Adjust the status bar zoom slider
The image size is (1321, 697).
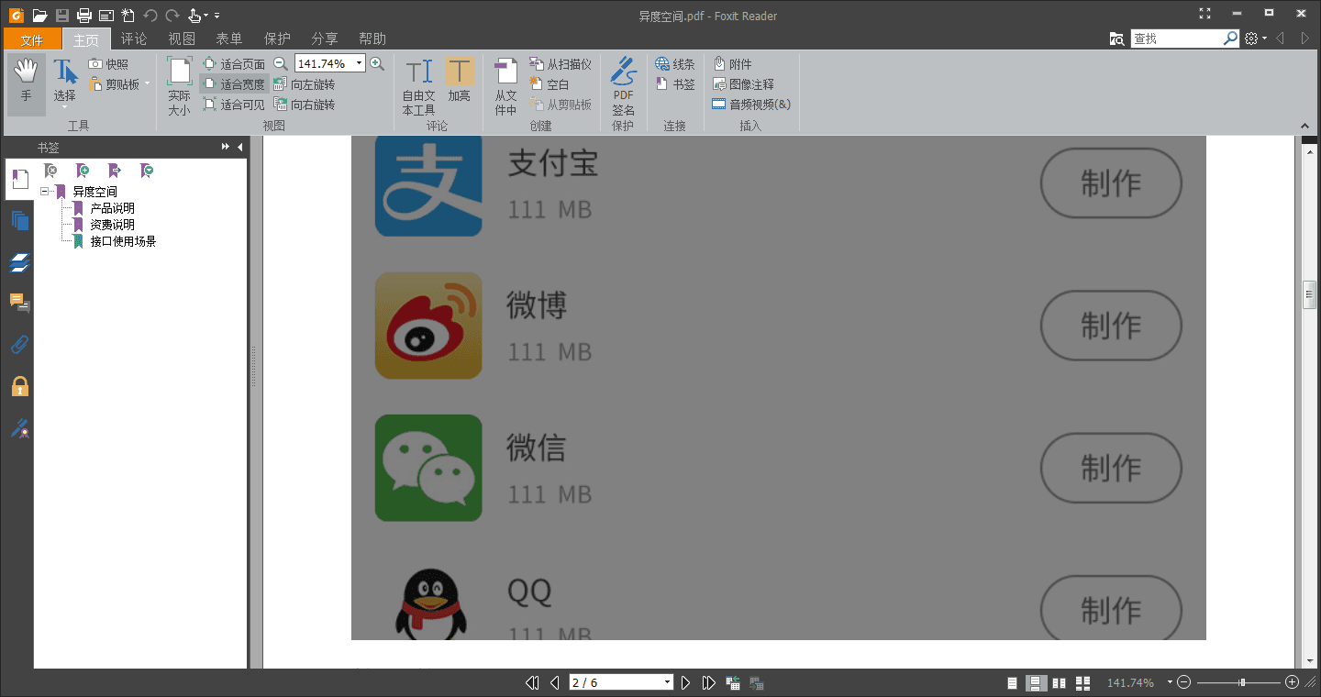coord(1242,682)
